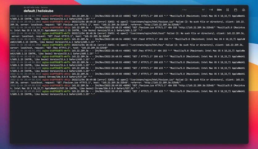Click the '404 555' favicon response entry
The height and width of the screenshot is (149, 258).
(x=172, y=86)
